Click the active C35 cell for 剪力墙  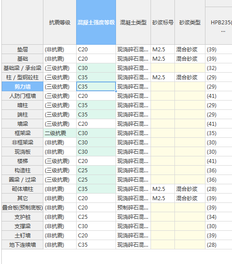[96, 86]
